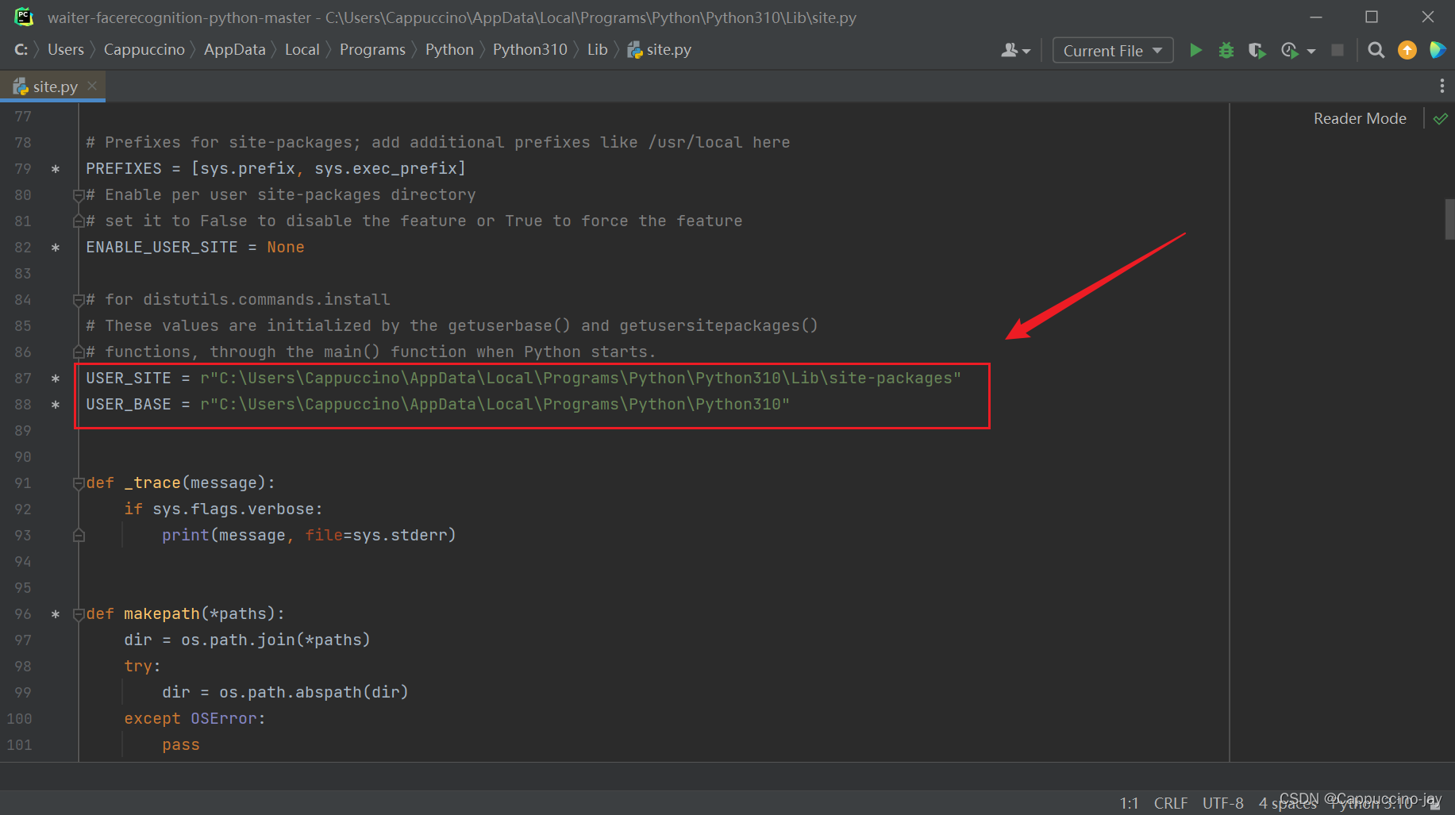Click the Python310 breadcrumb folder
The height and width of the screenshot is (815, 1455).
pyautogui.click(x=529, y=50)
